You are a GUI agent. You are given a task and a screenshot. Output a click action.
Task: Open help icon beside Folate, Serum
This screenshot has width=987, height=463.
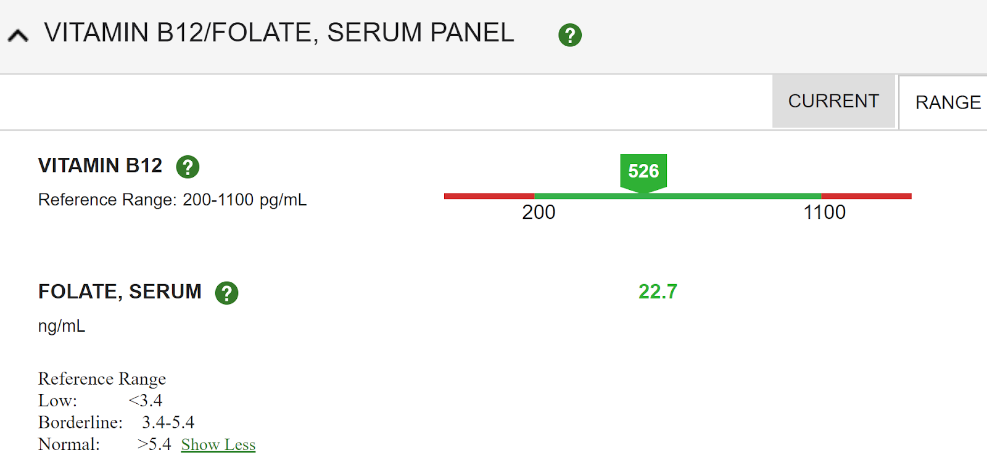(226, 293)
